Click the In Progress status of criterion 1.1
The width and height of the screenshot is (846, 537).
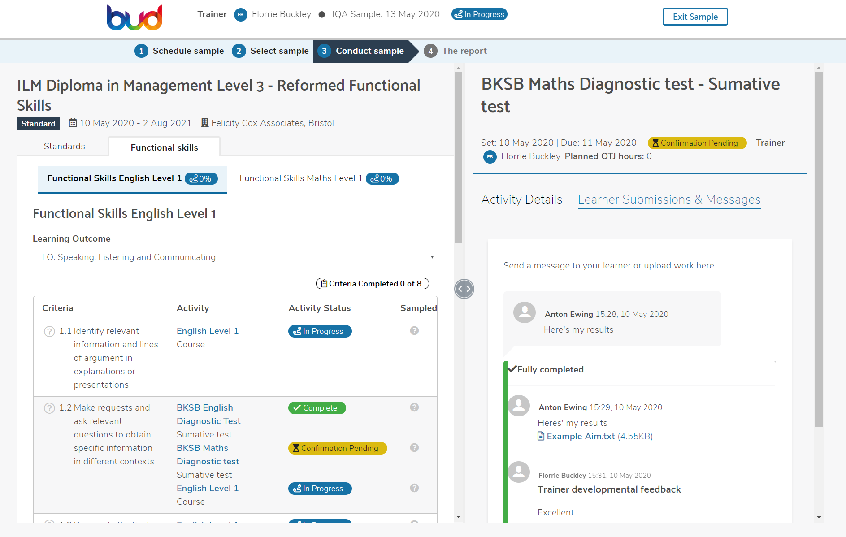[320, 331]
